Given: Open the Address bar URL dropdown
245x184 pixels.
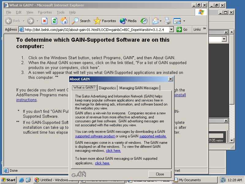Looking at the screenshot, I should pyautogui.click(x=171, y=29).
